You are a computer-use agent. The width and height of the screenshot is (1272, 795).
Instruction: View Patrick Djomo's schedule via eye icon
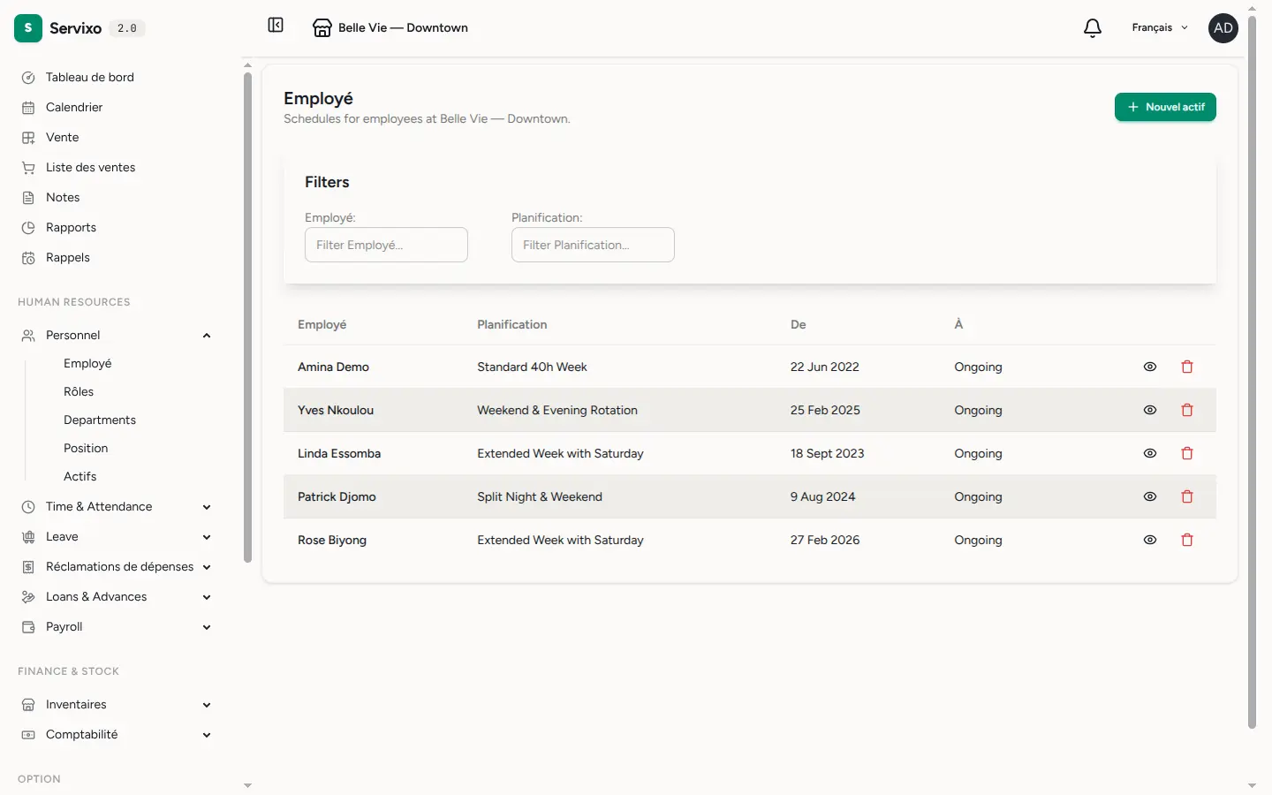(x=1150, y=496)
